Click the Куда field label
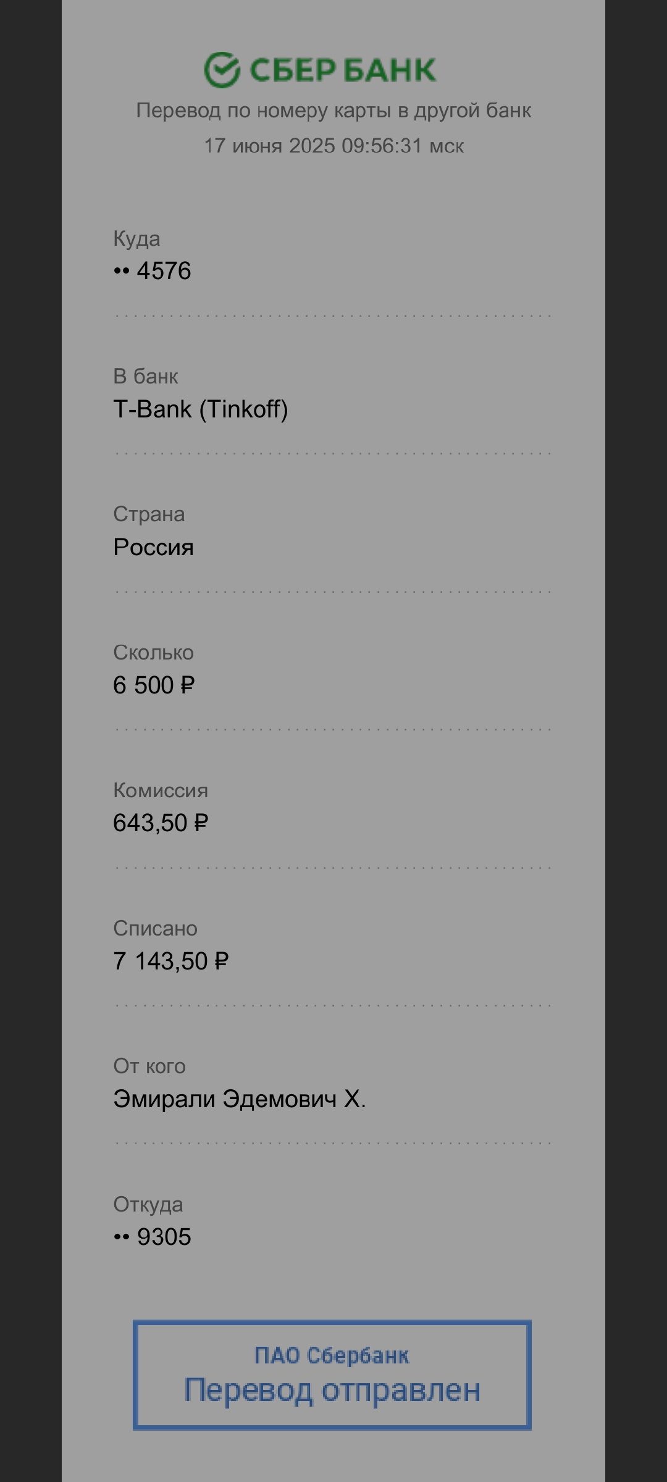 click(x=136, y=239)
